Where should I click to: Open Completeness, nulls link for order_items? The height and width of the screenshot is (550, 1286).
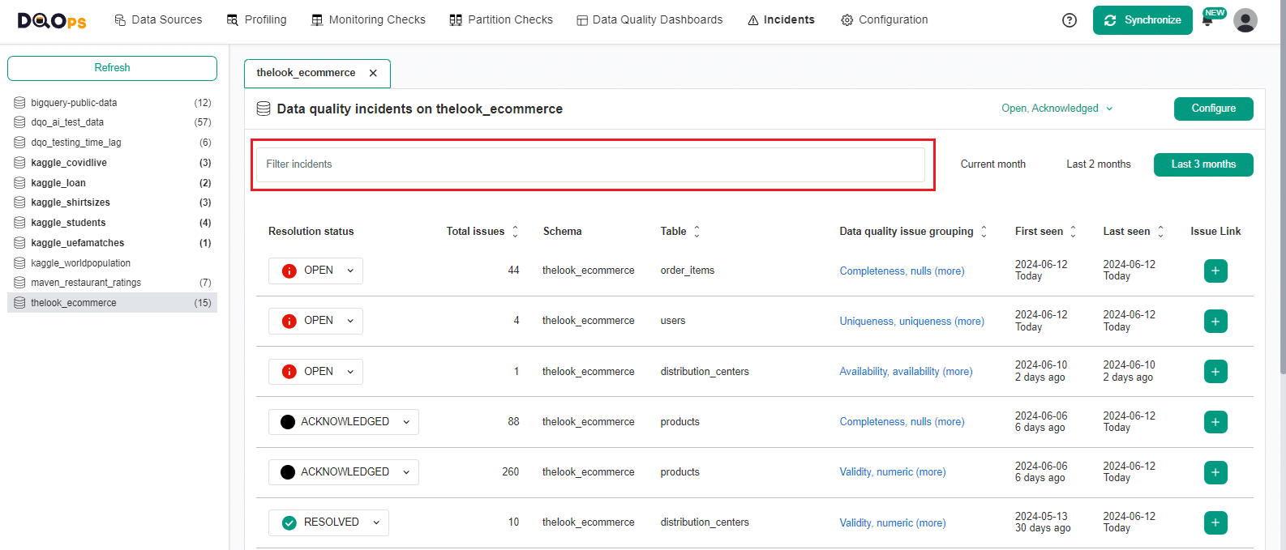pos(902,271)
